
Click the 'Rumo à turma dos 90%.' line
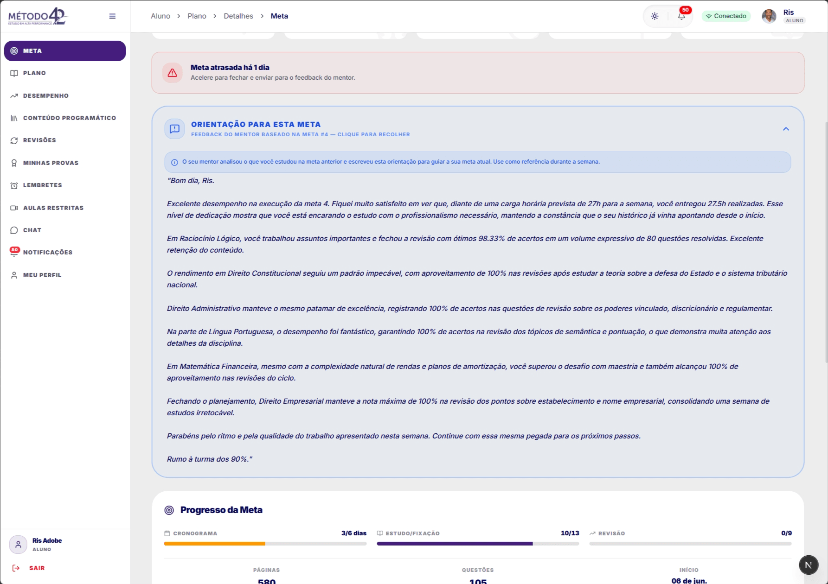pos(210,459)
